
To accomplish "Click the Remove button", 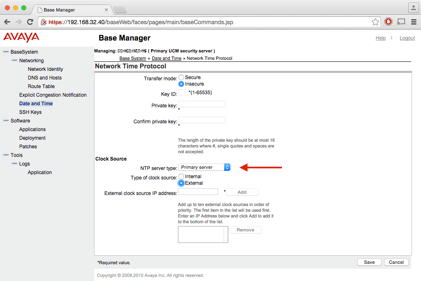I will [x=245, y=230].
